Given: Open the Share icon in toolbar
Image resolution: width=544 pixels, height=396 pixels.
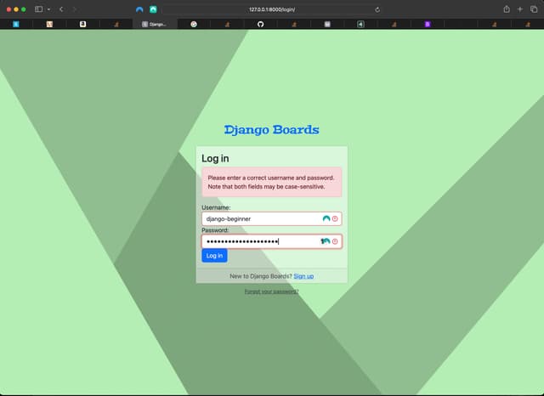Looking at the screenshot, I should 507,9.
